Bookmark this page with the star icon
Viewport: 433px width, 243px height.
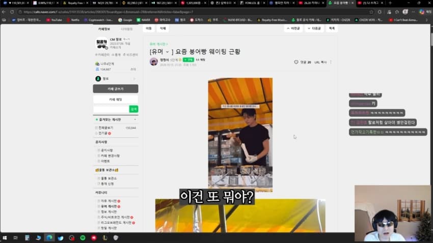pyautogui.click(x=371, y=12)
